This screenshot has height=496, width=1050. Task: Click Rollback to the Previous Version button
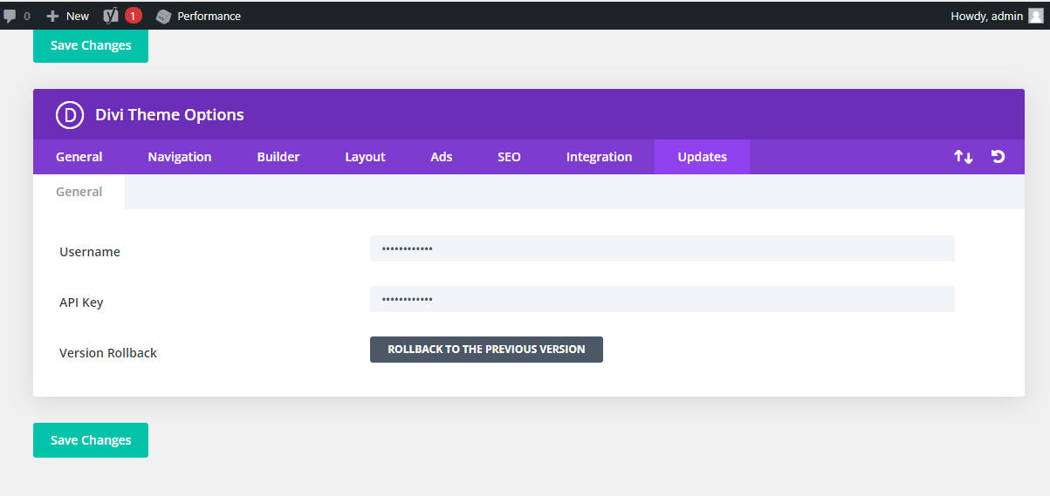click(486, 350)
